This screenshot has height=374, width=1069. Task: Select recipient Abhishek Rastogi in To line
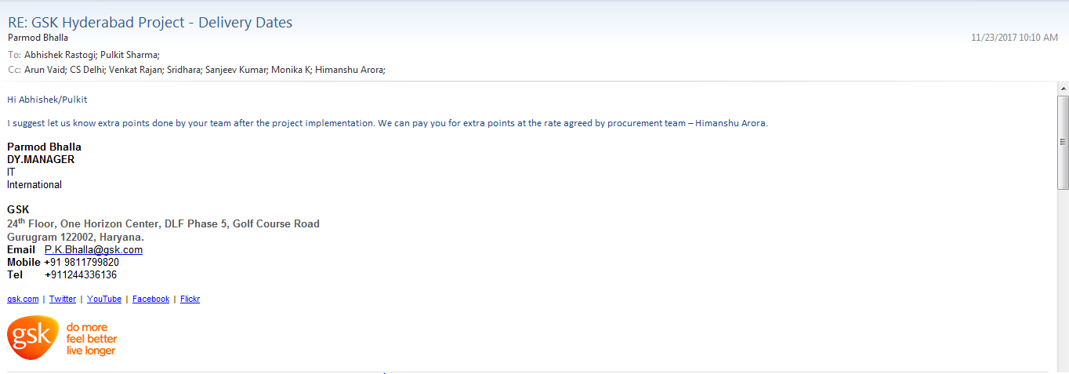pos(59,55)
